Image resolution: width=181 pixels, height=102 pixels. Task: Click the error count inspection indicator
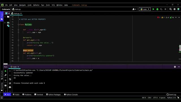click(159, 18)
